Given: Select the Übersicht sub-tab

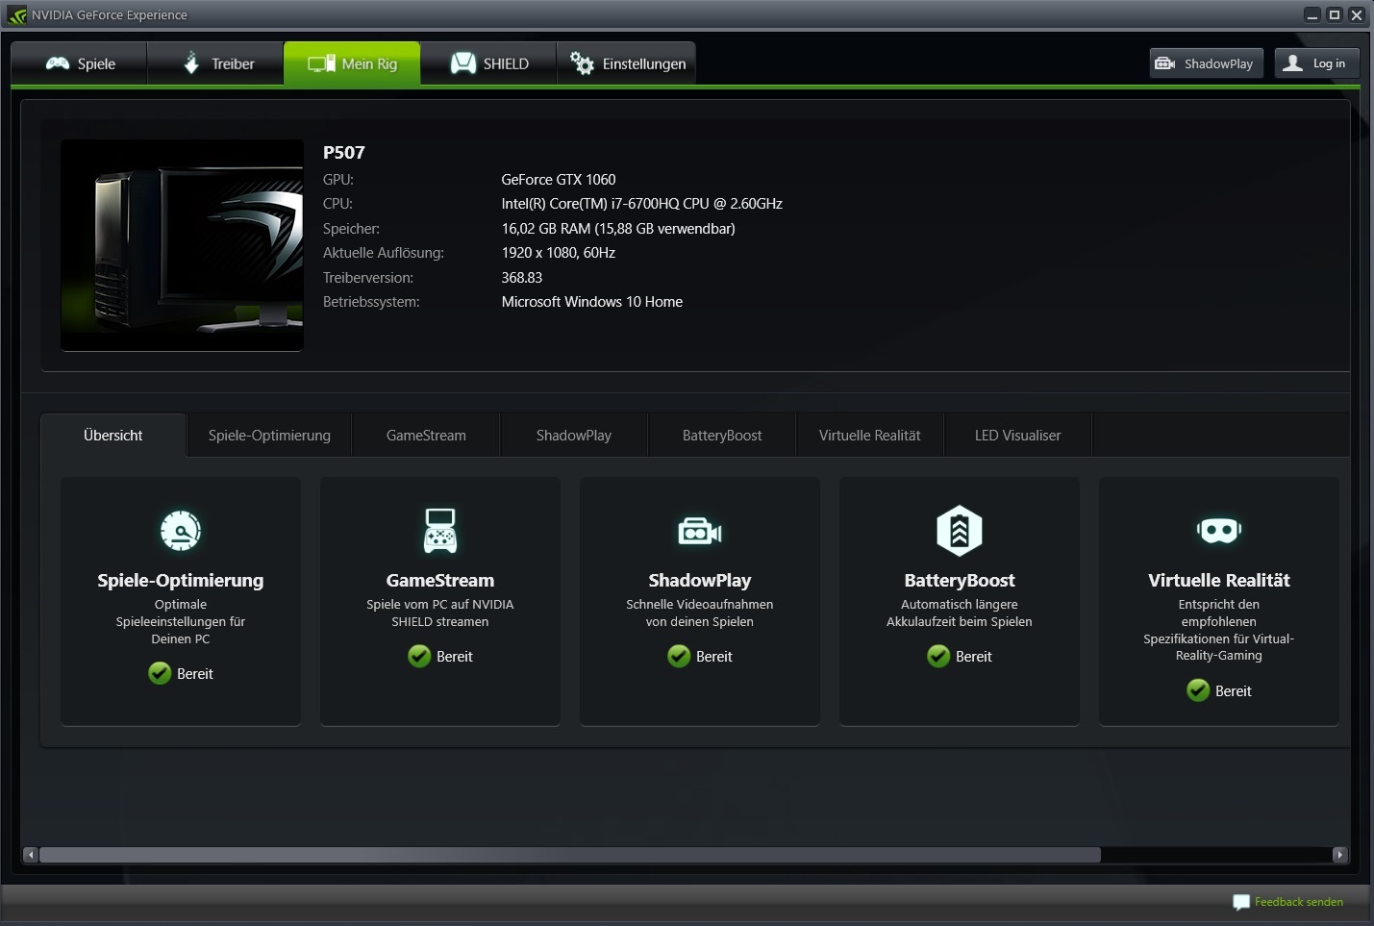Looking at the screenshot, I should coord(113,436).
